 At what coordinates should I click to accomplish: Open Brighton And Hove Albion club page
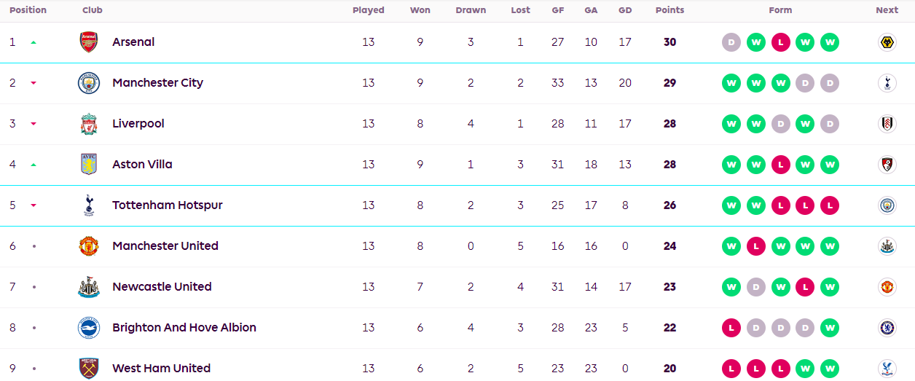click(184, 328)
